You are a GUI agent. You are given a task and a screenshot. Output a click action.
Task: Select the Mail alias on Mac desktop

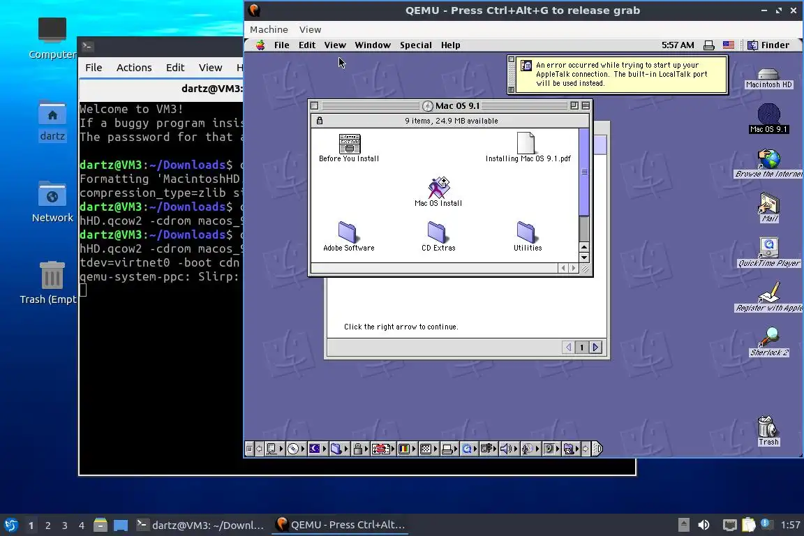(768, 208)
